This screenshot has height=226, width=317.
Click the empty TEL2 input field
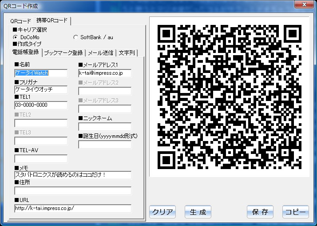41,123
